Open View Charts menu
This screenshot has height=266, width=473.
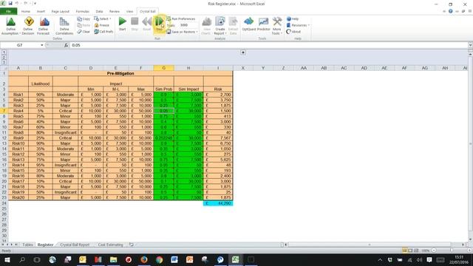pyautogui.click(x=206, y=26)
